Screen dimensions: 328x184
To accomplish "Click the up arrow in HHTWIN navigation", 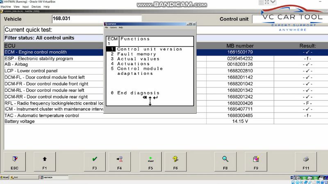I will (x=150, y=99).
